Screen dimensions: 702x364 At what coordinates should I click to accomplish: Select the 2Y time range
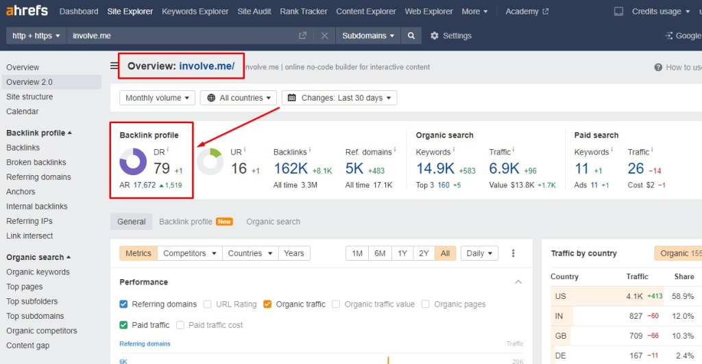coord(424,253)
